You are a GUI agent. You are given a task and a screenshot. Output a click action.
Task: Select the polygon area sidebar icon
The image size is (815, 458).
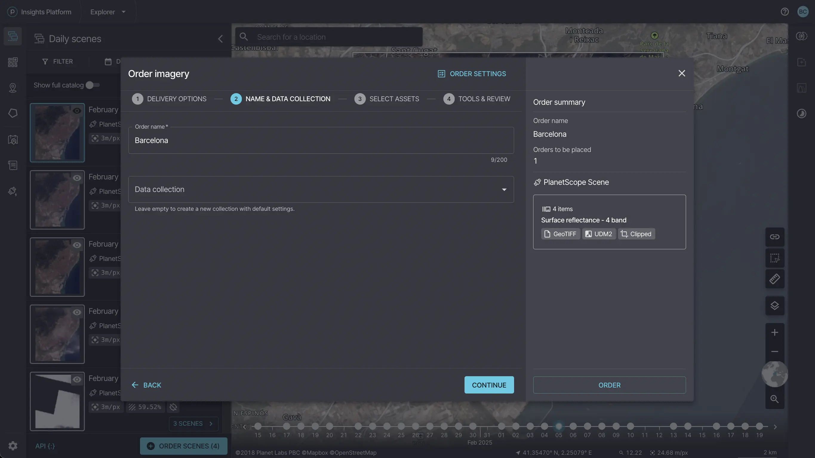coord(13,113)
